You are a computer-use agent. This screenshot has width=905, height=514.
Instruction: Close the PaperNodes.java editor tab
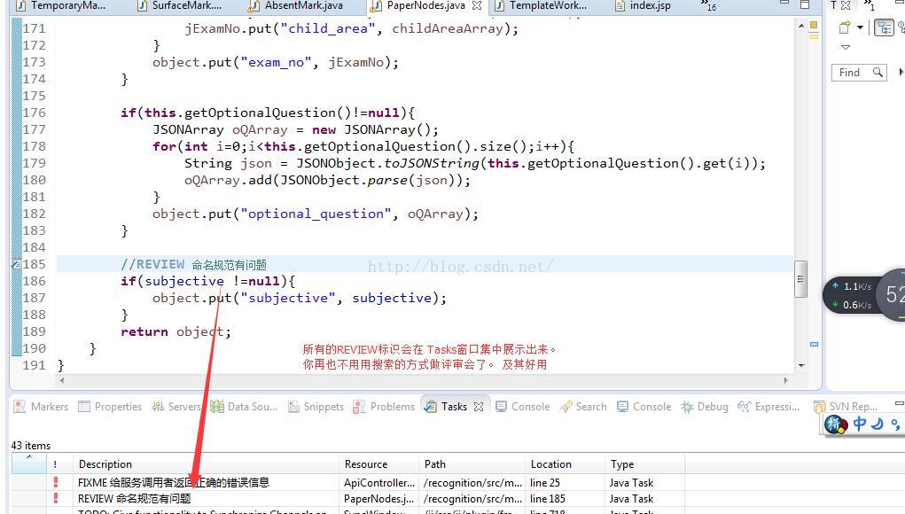tap(477, 6)
